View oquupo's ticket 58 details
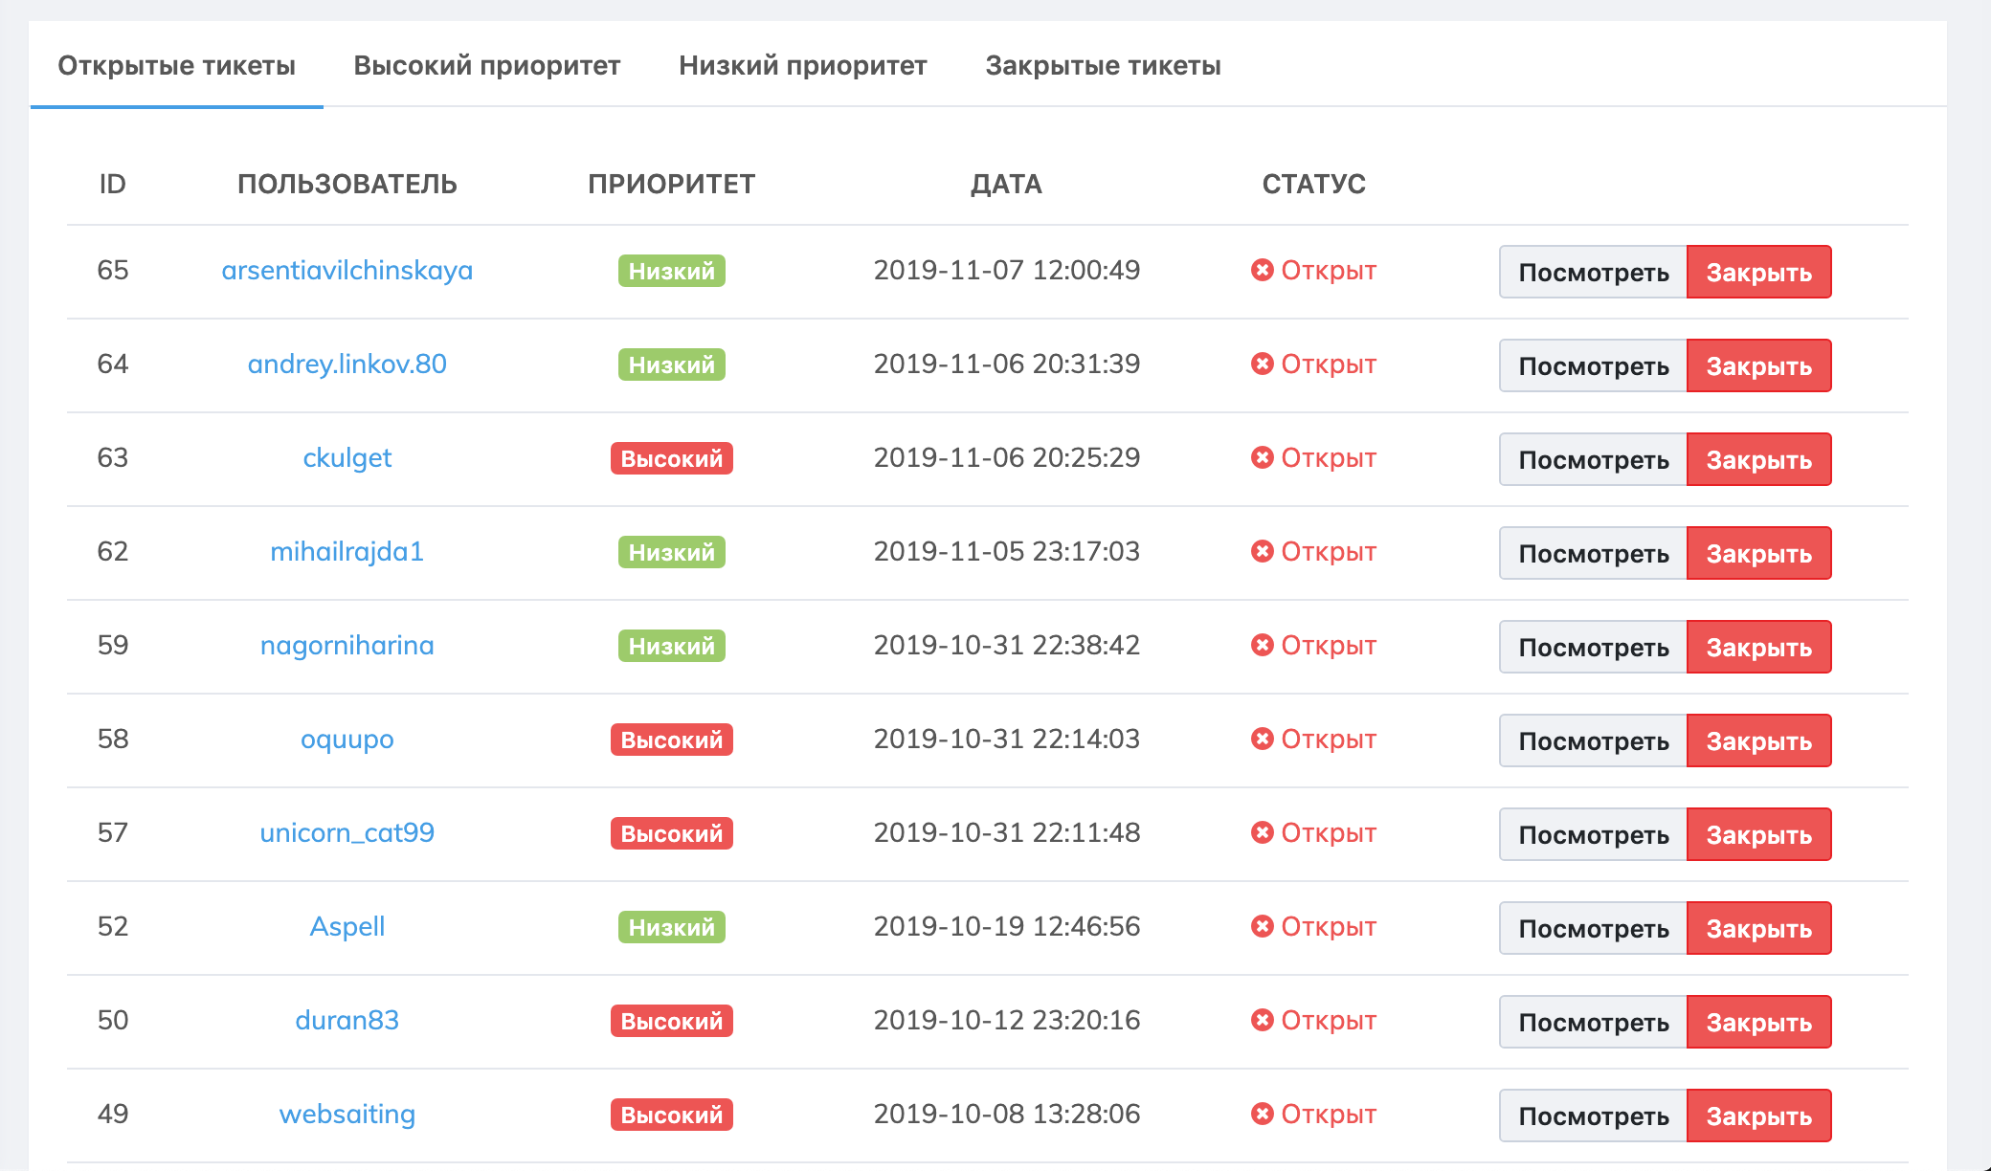This screenshot has width=1991, height=1171. point(1593,740)
